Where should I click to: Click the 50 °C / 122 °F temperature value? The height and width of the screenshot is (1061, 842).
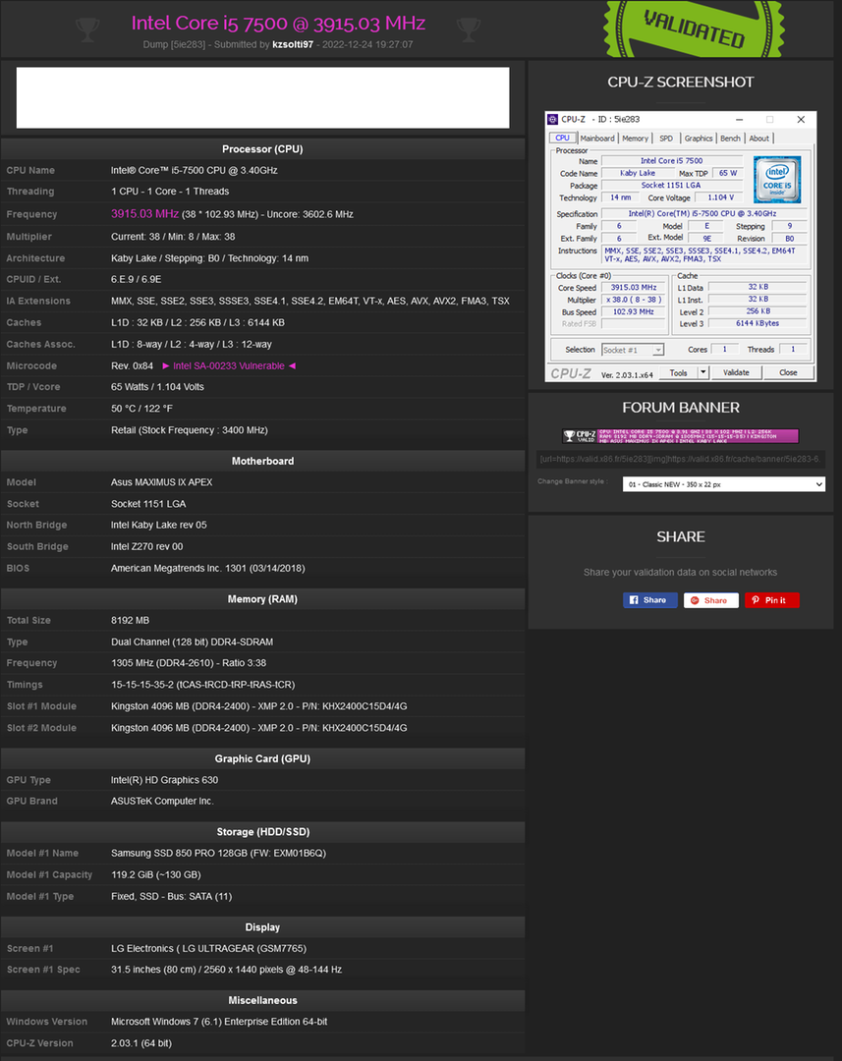[141, 409]
